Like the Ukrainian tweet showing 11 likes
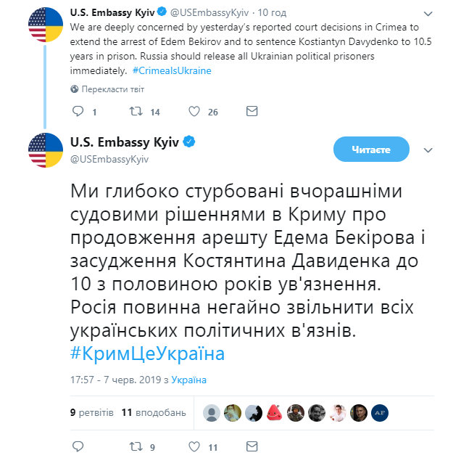Image resolution: width=461 pixels, height=458 pixels. pos(194,447)
